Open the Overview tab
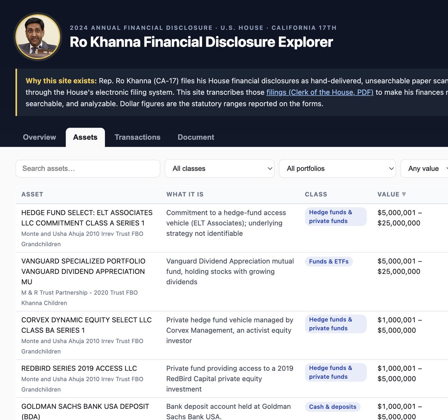This screenshot has width=448, height=420. point(40,137)
